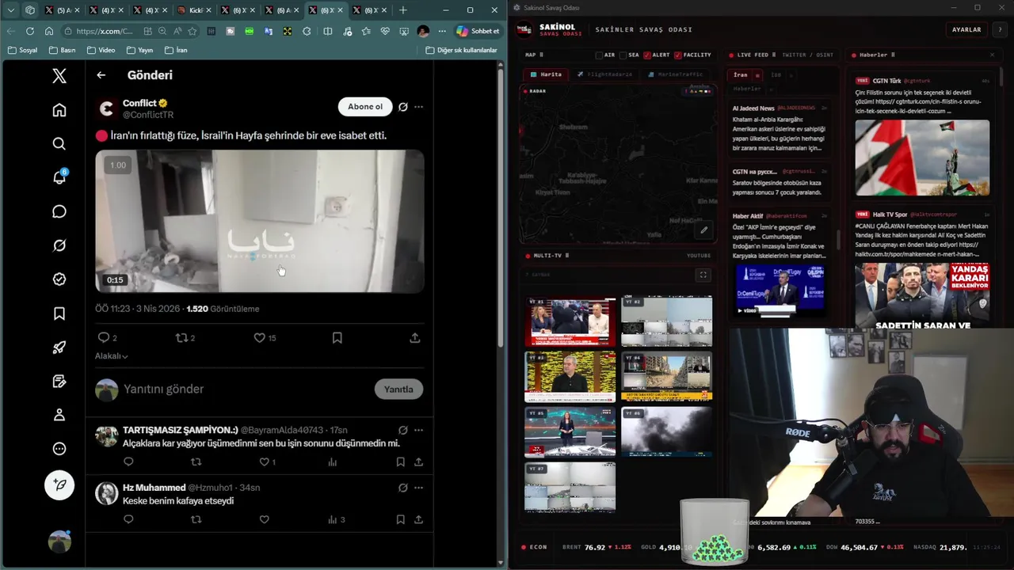Bookmark the Conflict post
This screenshot has height=570, width=1014.
tap(337, 337)
